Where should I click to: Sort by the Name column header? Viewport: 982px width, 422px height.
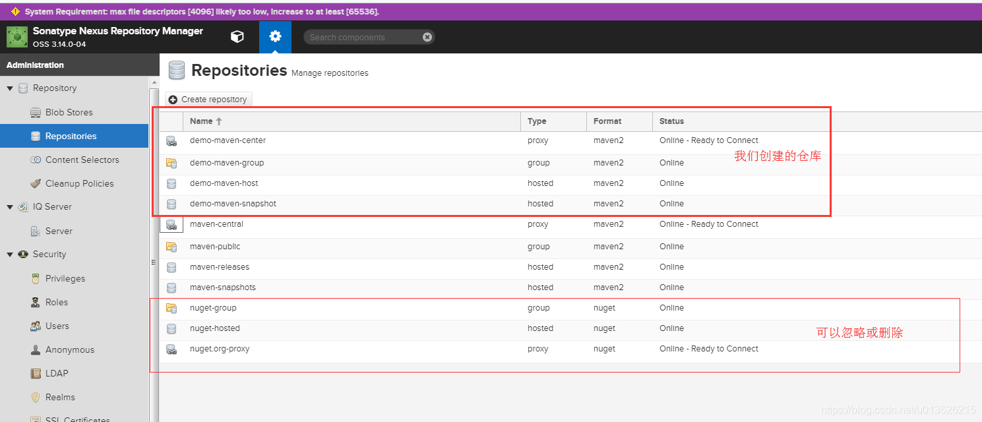(352, 121)
